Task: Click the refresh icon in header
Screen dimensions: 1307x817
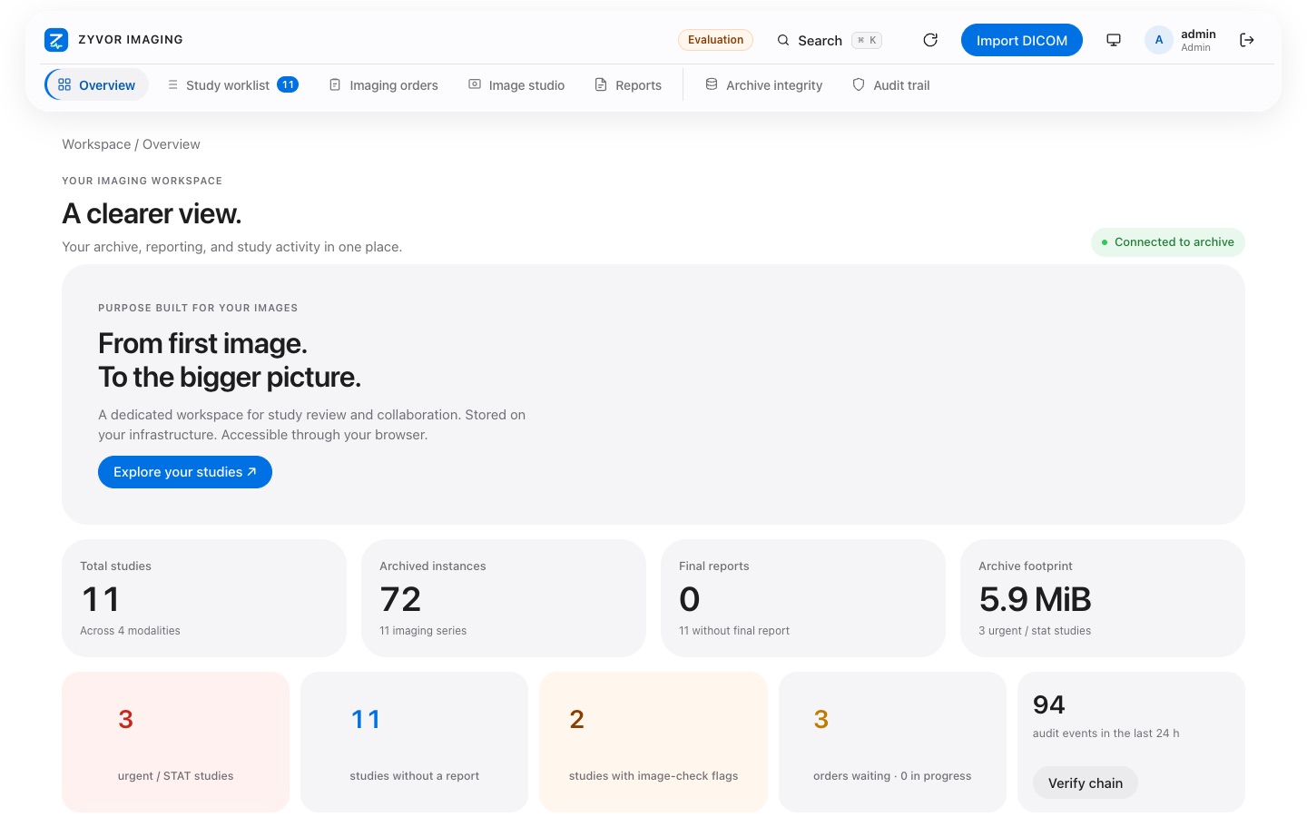Action: coord(930,40)
